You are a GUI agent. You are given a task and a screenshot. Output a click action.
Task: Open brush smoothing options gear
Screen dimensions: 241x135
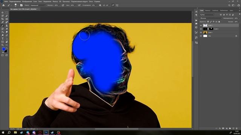coord(100,5)
